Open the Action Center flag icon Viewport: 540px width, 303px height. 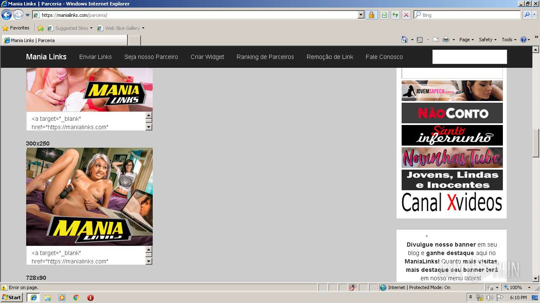[500, 298]
